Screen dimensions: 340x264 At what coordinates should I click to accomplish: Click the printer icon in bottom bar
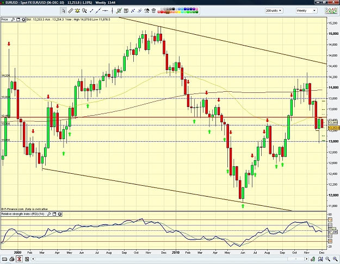12,259
